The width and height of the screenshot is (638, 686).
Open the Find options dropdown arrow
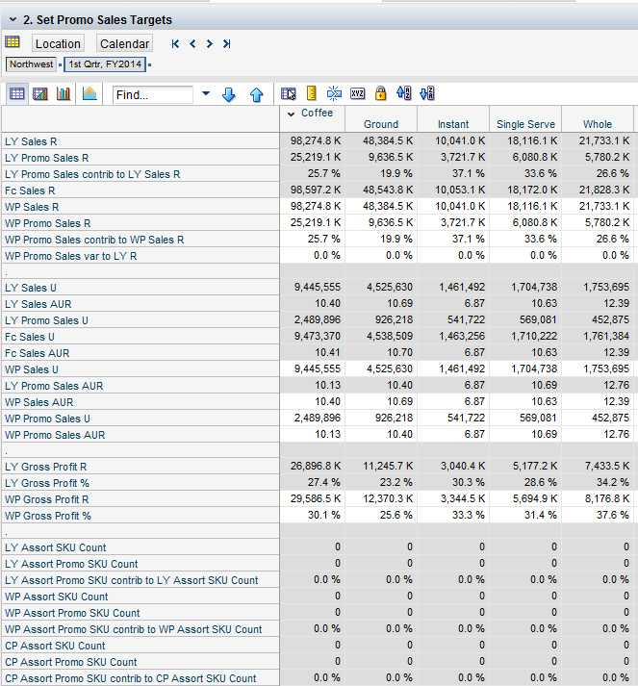point(205,94)
